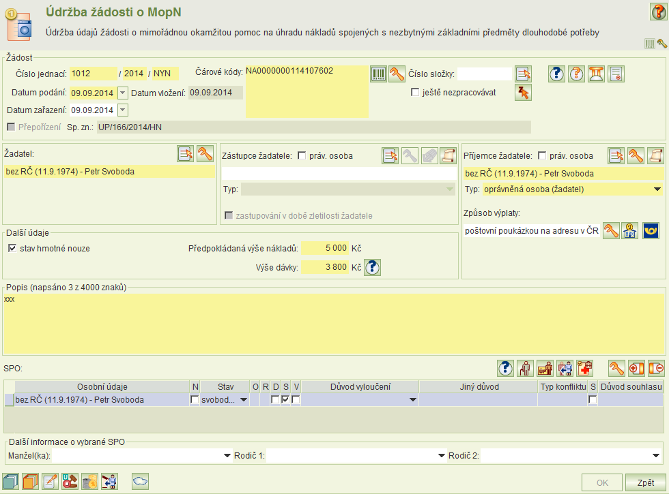The width and height of the screenshot is (669, 494).
Task: Click the Osobní údaje column header
Action: 102,387
